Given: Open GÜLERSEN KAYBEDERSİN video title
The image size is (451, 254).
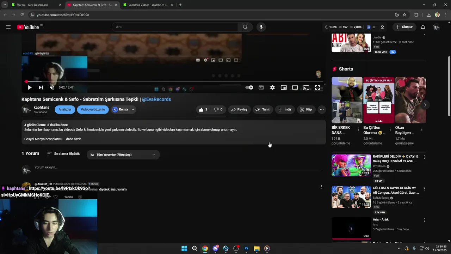Looking at the screenshot, I should point(396,190).
